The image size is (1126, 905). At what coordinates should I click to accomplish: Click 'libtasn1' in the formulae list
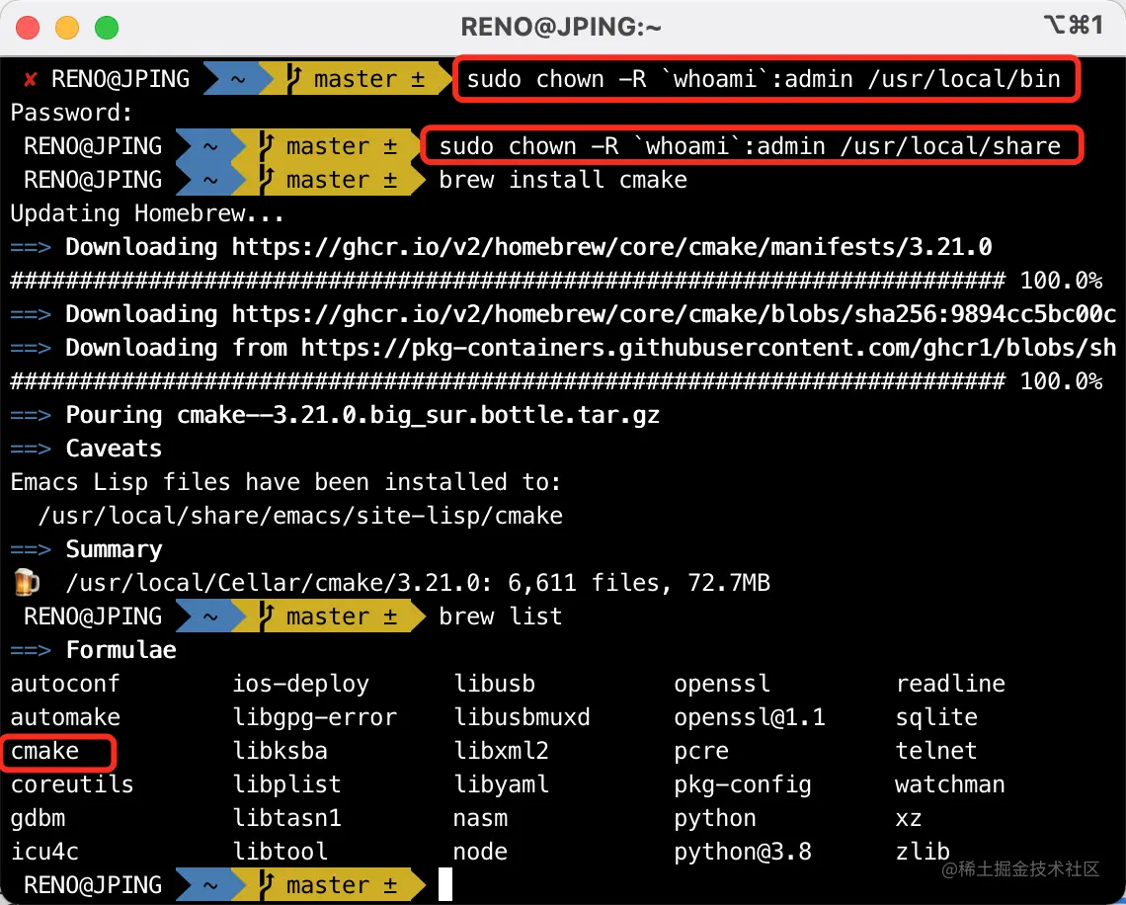coord(286,818)
